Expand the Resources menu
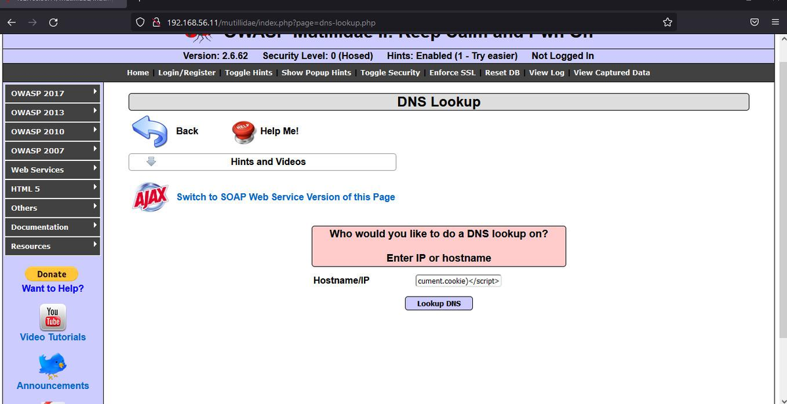 pyautogui.click(x=52, y=246)
